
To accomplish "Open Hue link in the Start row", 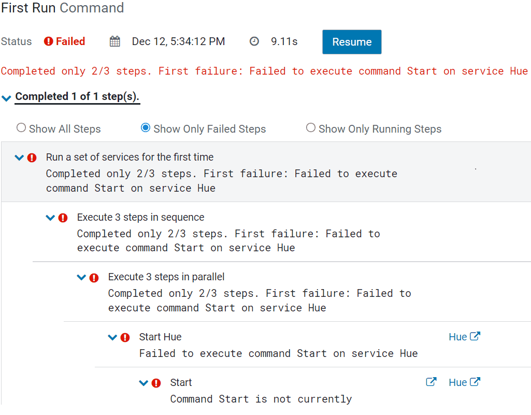I will pyautogui.click(x=464, y=382).
